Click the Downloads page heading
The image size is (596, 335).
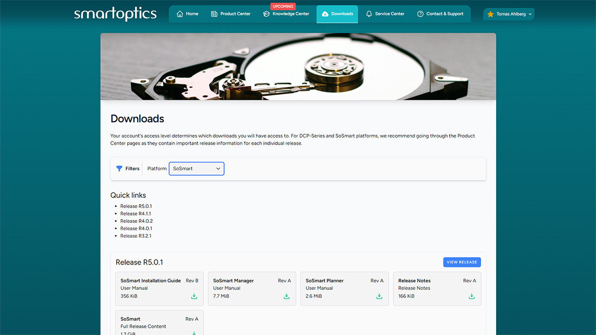137,119
